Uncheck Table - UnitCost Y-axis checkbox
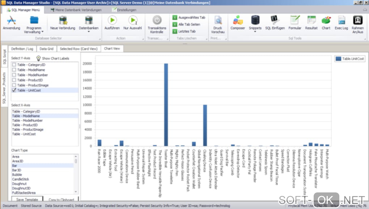Image resolution: width=369 pixels, height=209 pixels. (14, 90)
